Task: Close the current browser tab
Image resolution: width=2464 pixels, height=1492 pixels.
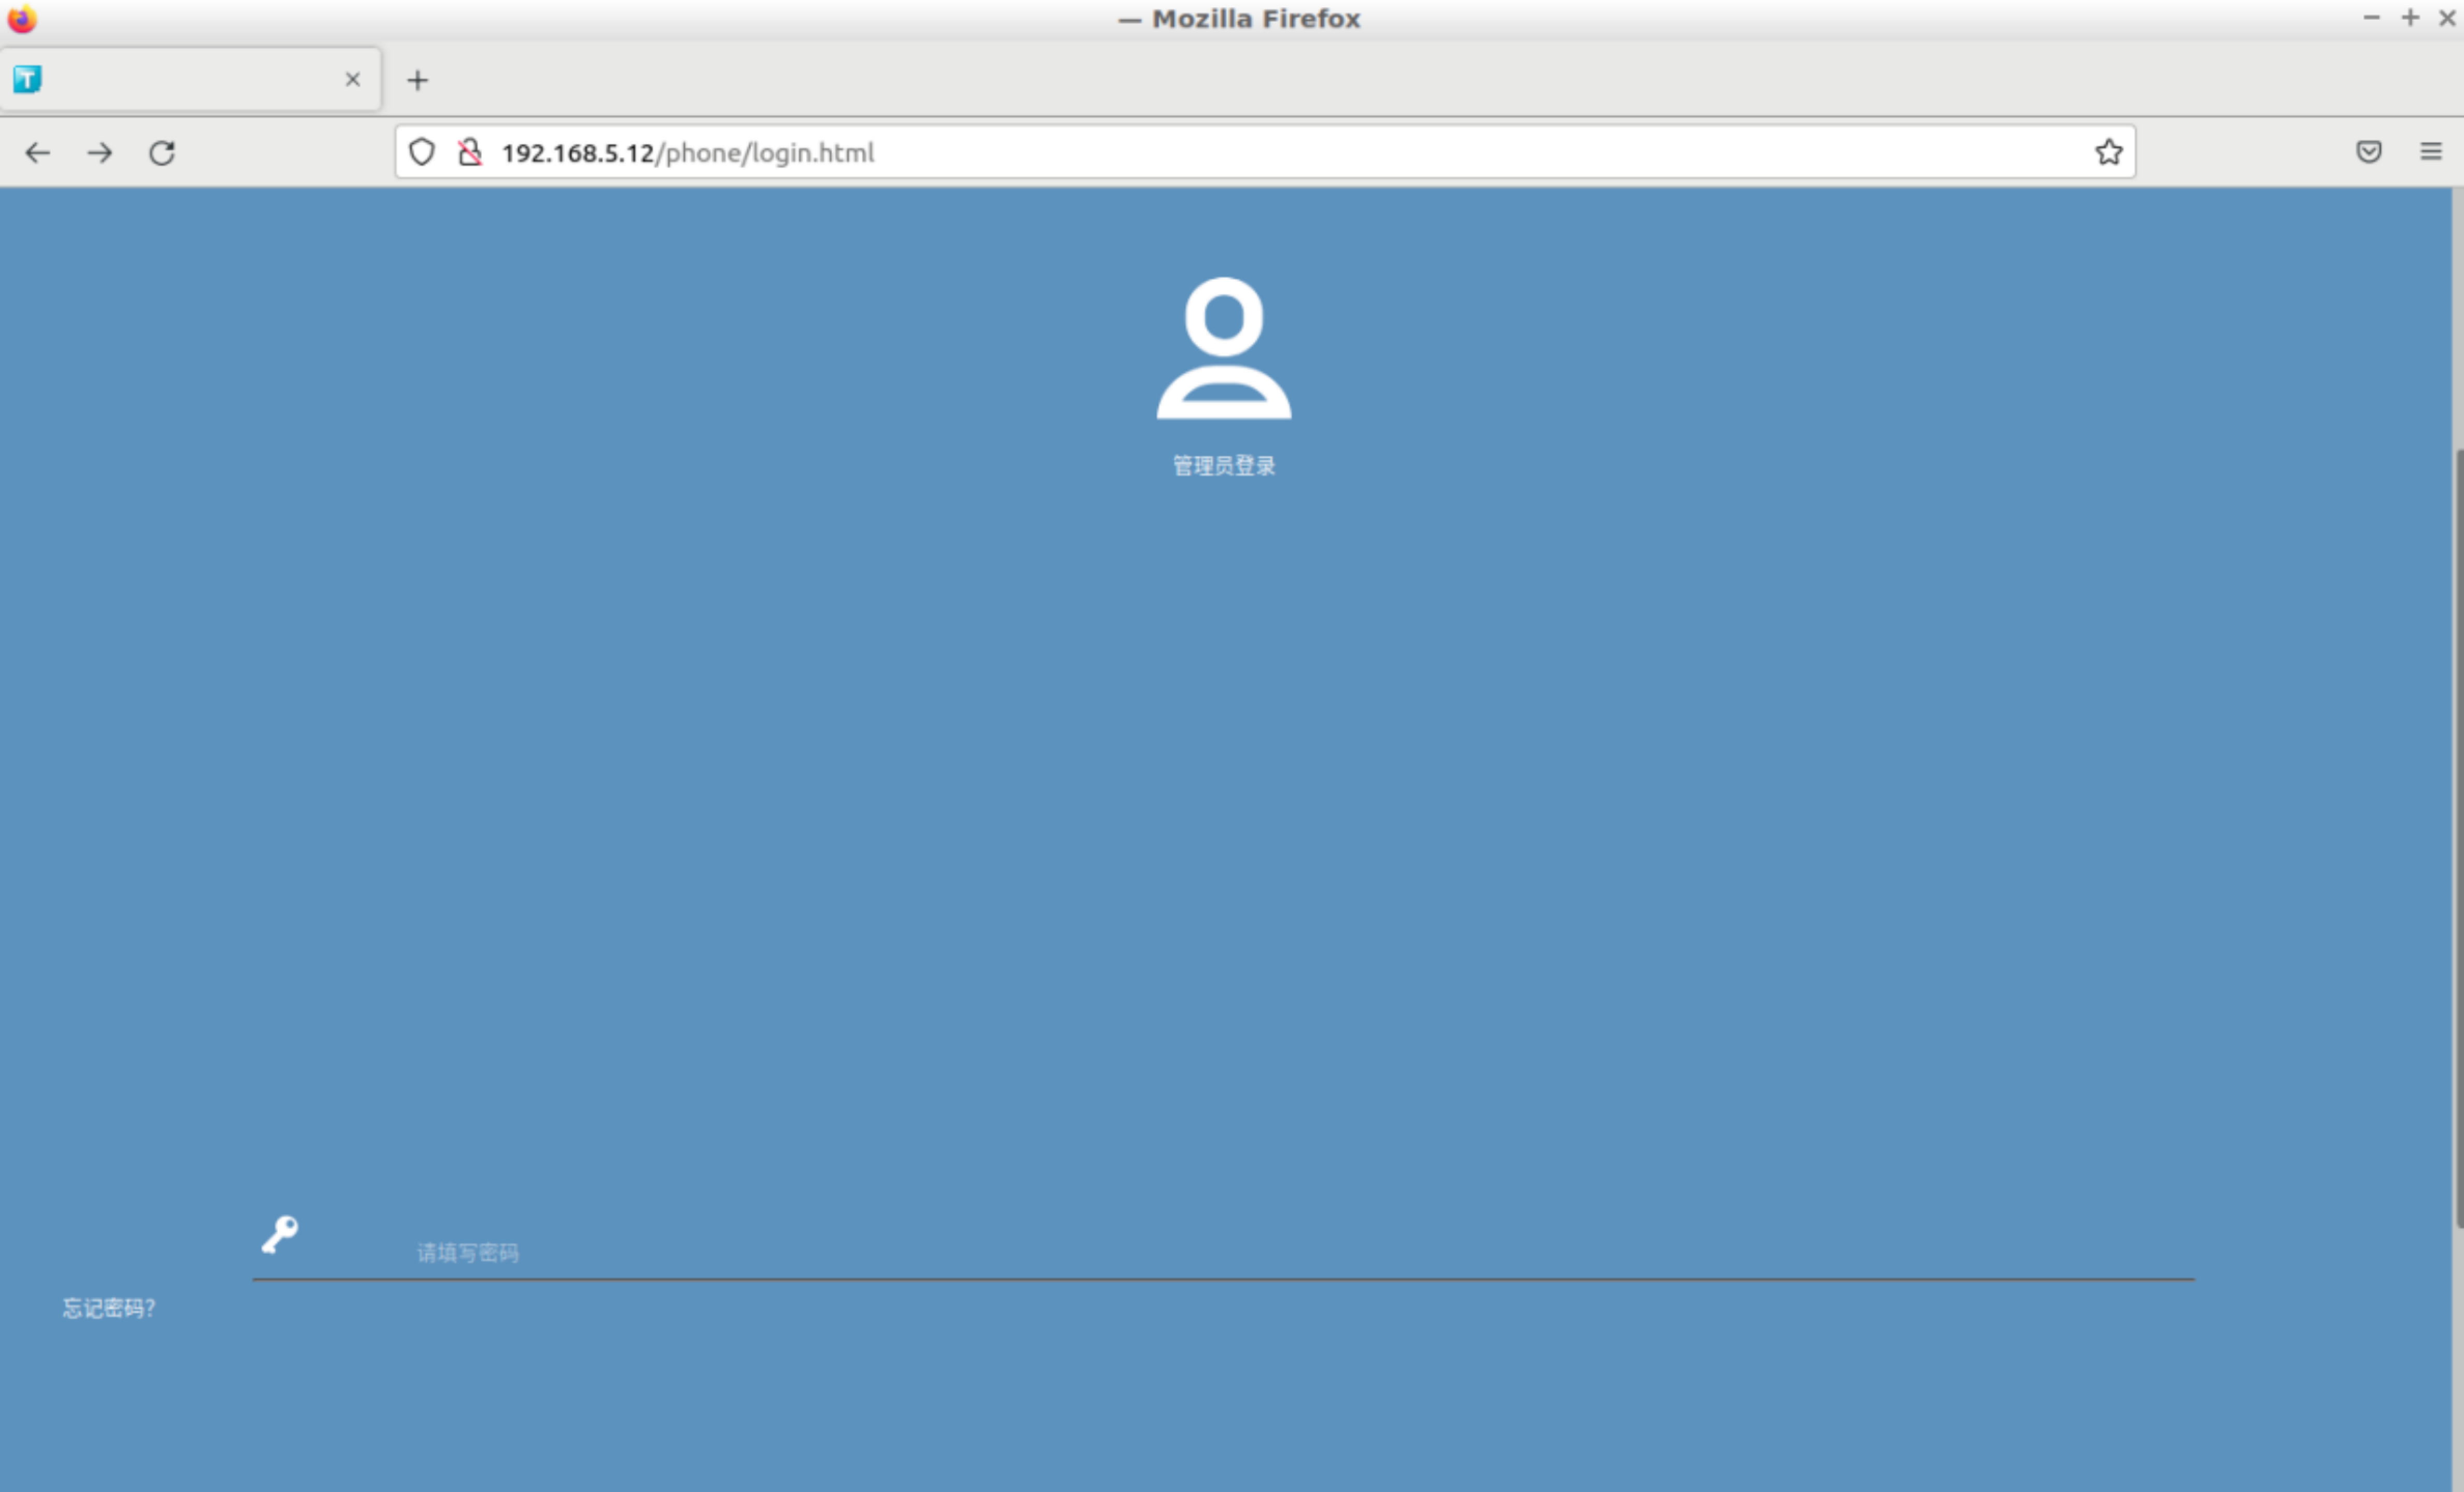Action: (x=352, y=79)
